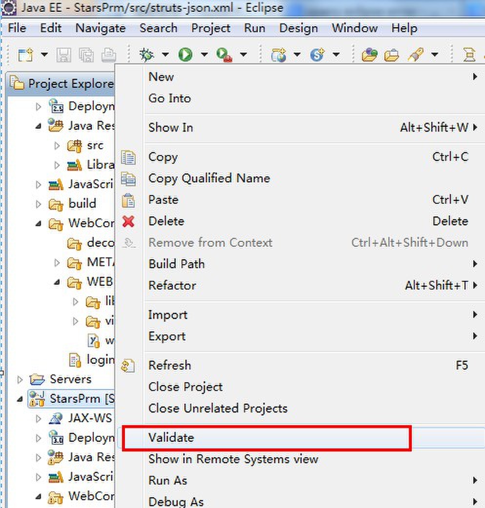Click the New Dynamic Web Project toolbar icon

tap(279, 55)
